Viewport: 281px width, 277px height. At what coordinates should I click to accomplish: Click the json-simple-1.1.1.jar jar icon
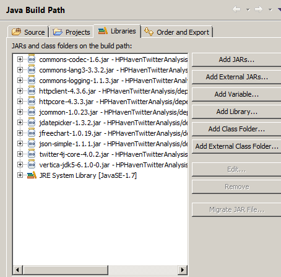tap(32, 143)
